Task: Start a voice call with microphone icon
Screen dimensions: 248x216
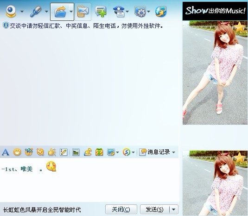Action: [x=36, y=12]
